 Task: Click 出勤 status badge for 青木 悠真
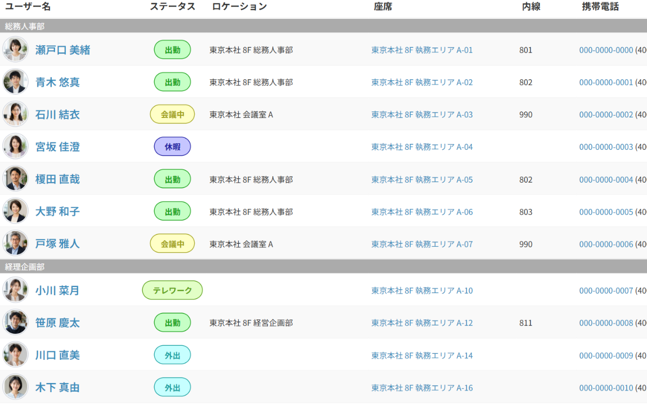(x=173, y=82)
